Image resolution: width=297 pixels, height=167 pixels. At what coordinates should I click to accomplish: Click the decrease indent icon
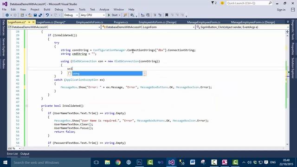pos(155,15)
